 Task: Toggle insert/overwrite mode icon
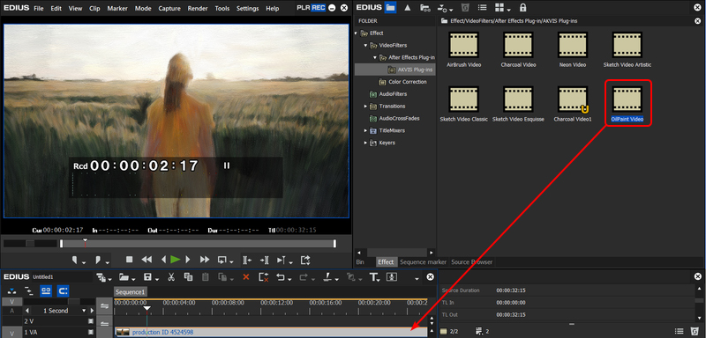[x=12, y=290]
